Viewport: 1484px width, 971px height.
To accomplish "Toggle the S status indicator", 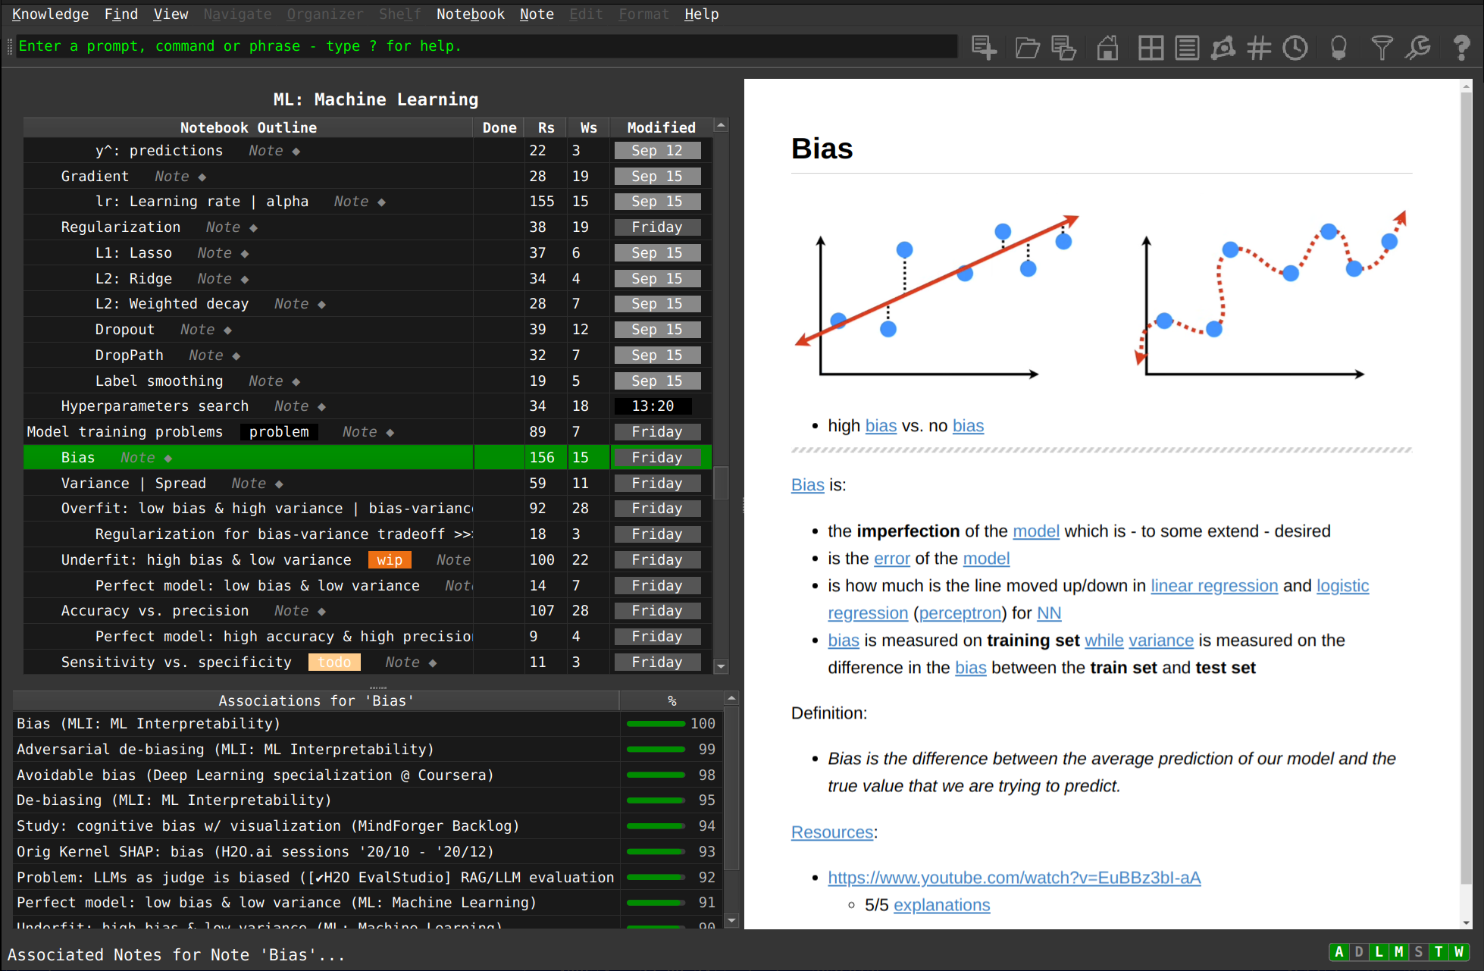I will click(1419, 951).
